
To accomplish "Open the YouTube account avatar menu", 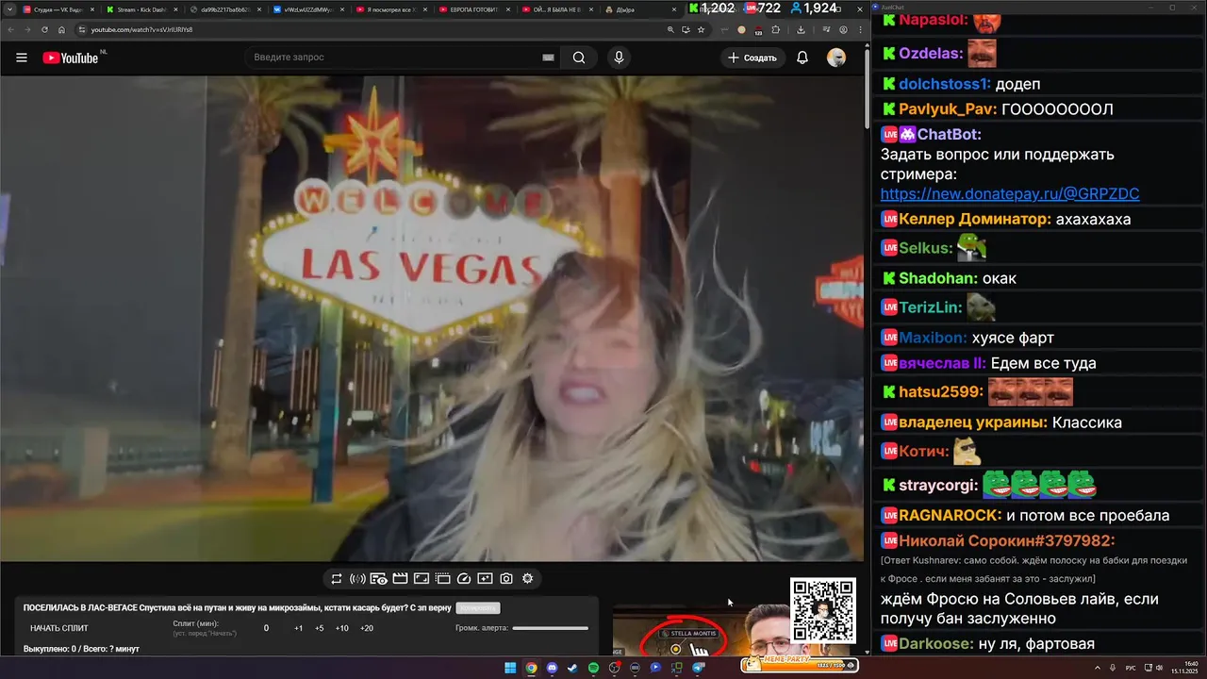I will tap(836, 58).
